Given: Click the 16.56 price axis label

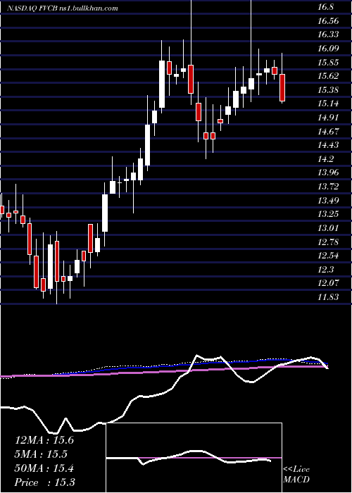Looking at the screenshot, I should (328, 20).
